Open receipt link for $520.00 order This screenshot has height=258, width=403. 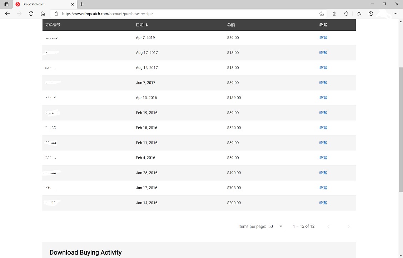(323, 128)
